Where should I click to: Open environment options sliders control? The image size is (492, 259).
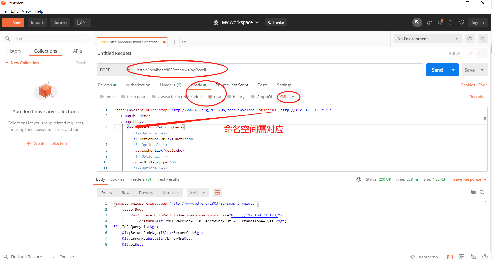pos(482,38)
